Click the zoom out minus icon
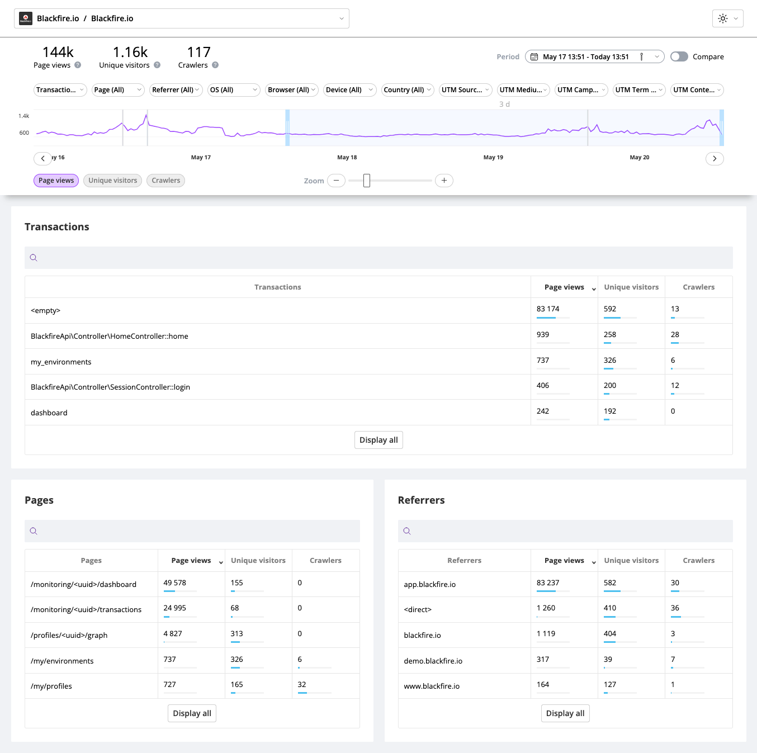This screenshot has width=757, height=753. [x=336, y=181]
